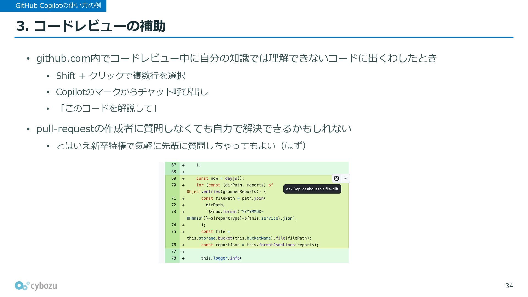Select line number 70 in the diff

174,185
